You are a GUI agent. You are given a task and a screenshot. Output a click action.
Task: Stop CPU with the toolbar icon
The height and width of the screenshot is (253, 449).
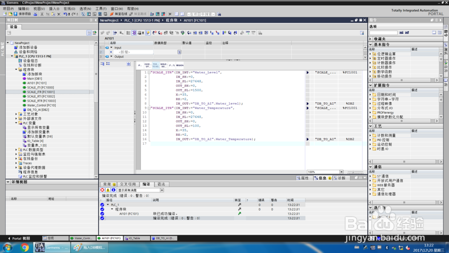pos(163,14)
